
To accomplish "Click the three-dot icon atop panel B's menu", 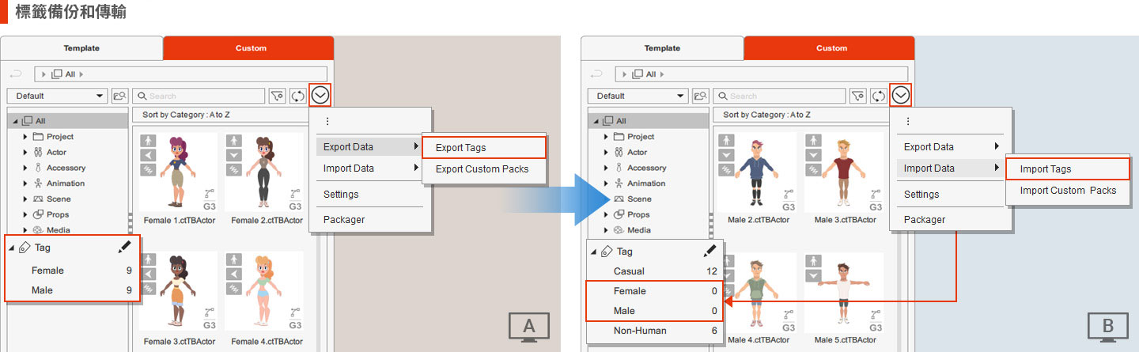I will click(908, 121).
